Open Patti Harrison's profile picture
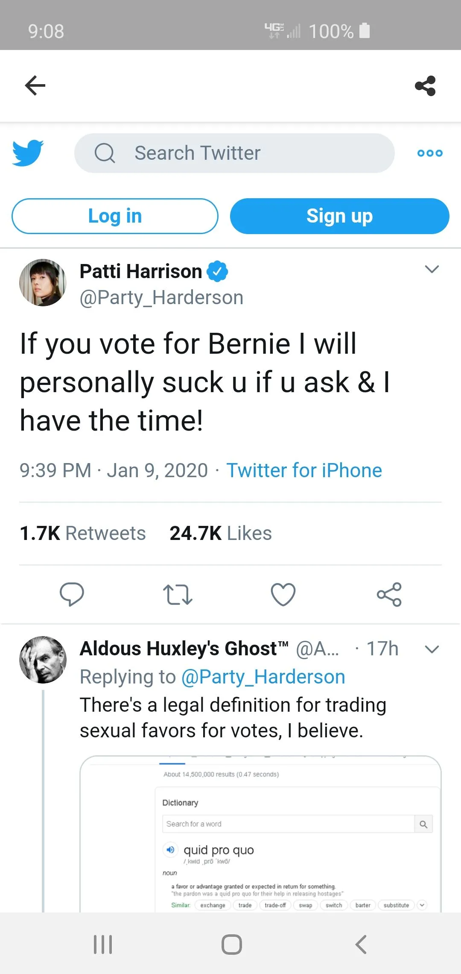Screen dimensions: 461x974 pyautogui.click(x=43, y=282)
